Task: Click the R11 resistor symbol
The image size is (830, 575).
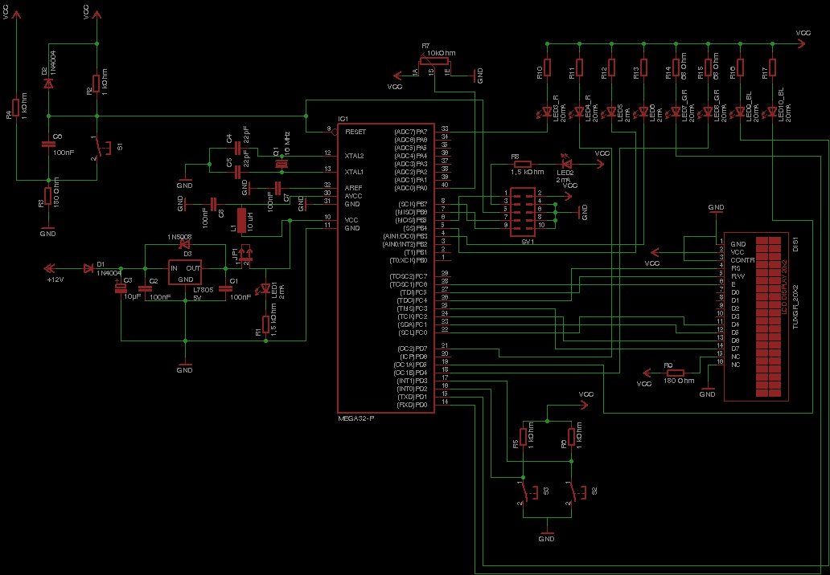Action: click(580, 67)
